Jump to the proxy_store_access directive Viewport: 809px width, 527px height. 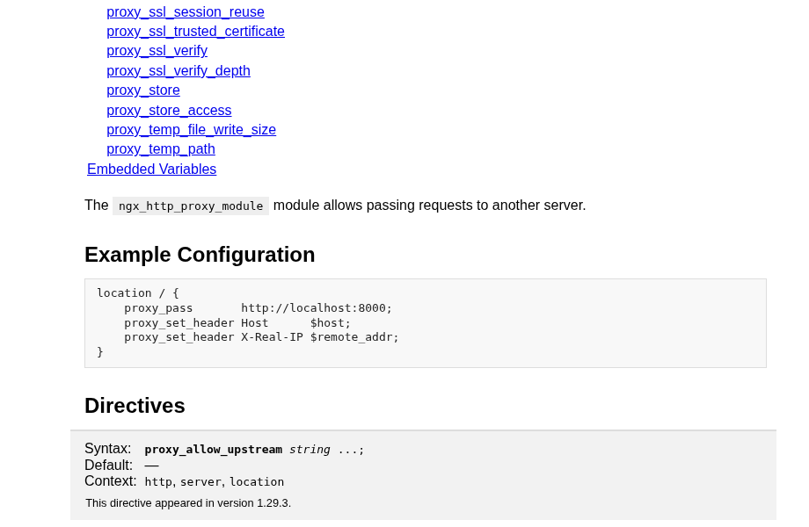169,111
